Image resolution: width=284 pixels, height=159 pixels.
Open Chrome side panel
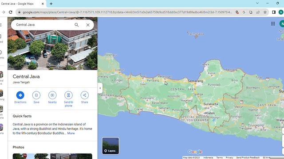(274, 12)
